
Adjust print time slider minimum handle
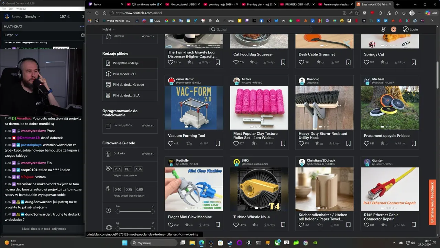click(x=118, y=211)
